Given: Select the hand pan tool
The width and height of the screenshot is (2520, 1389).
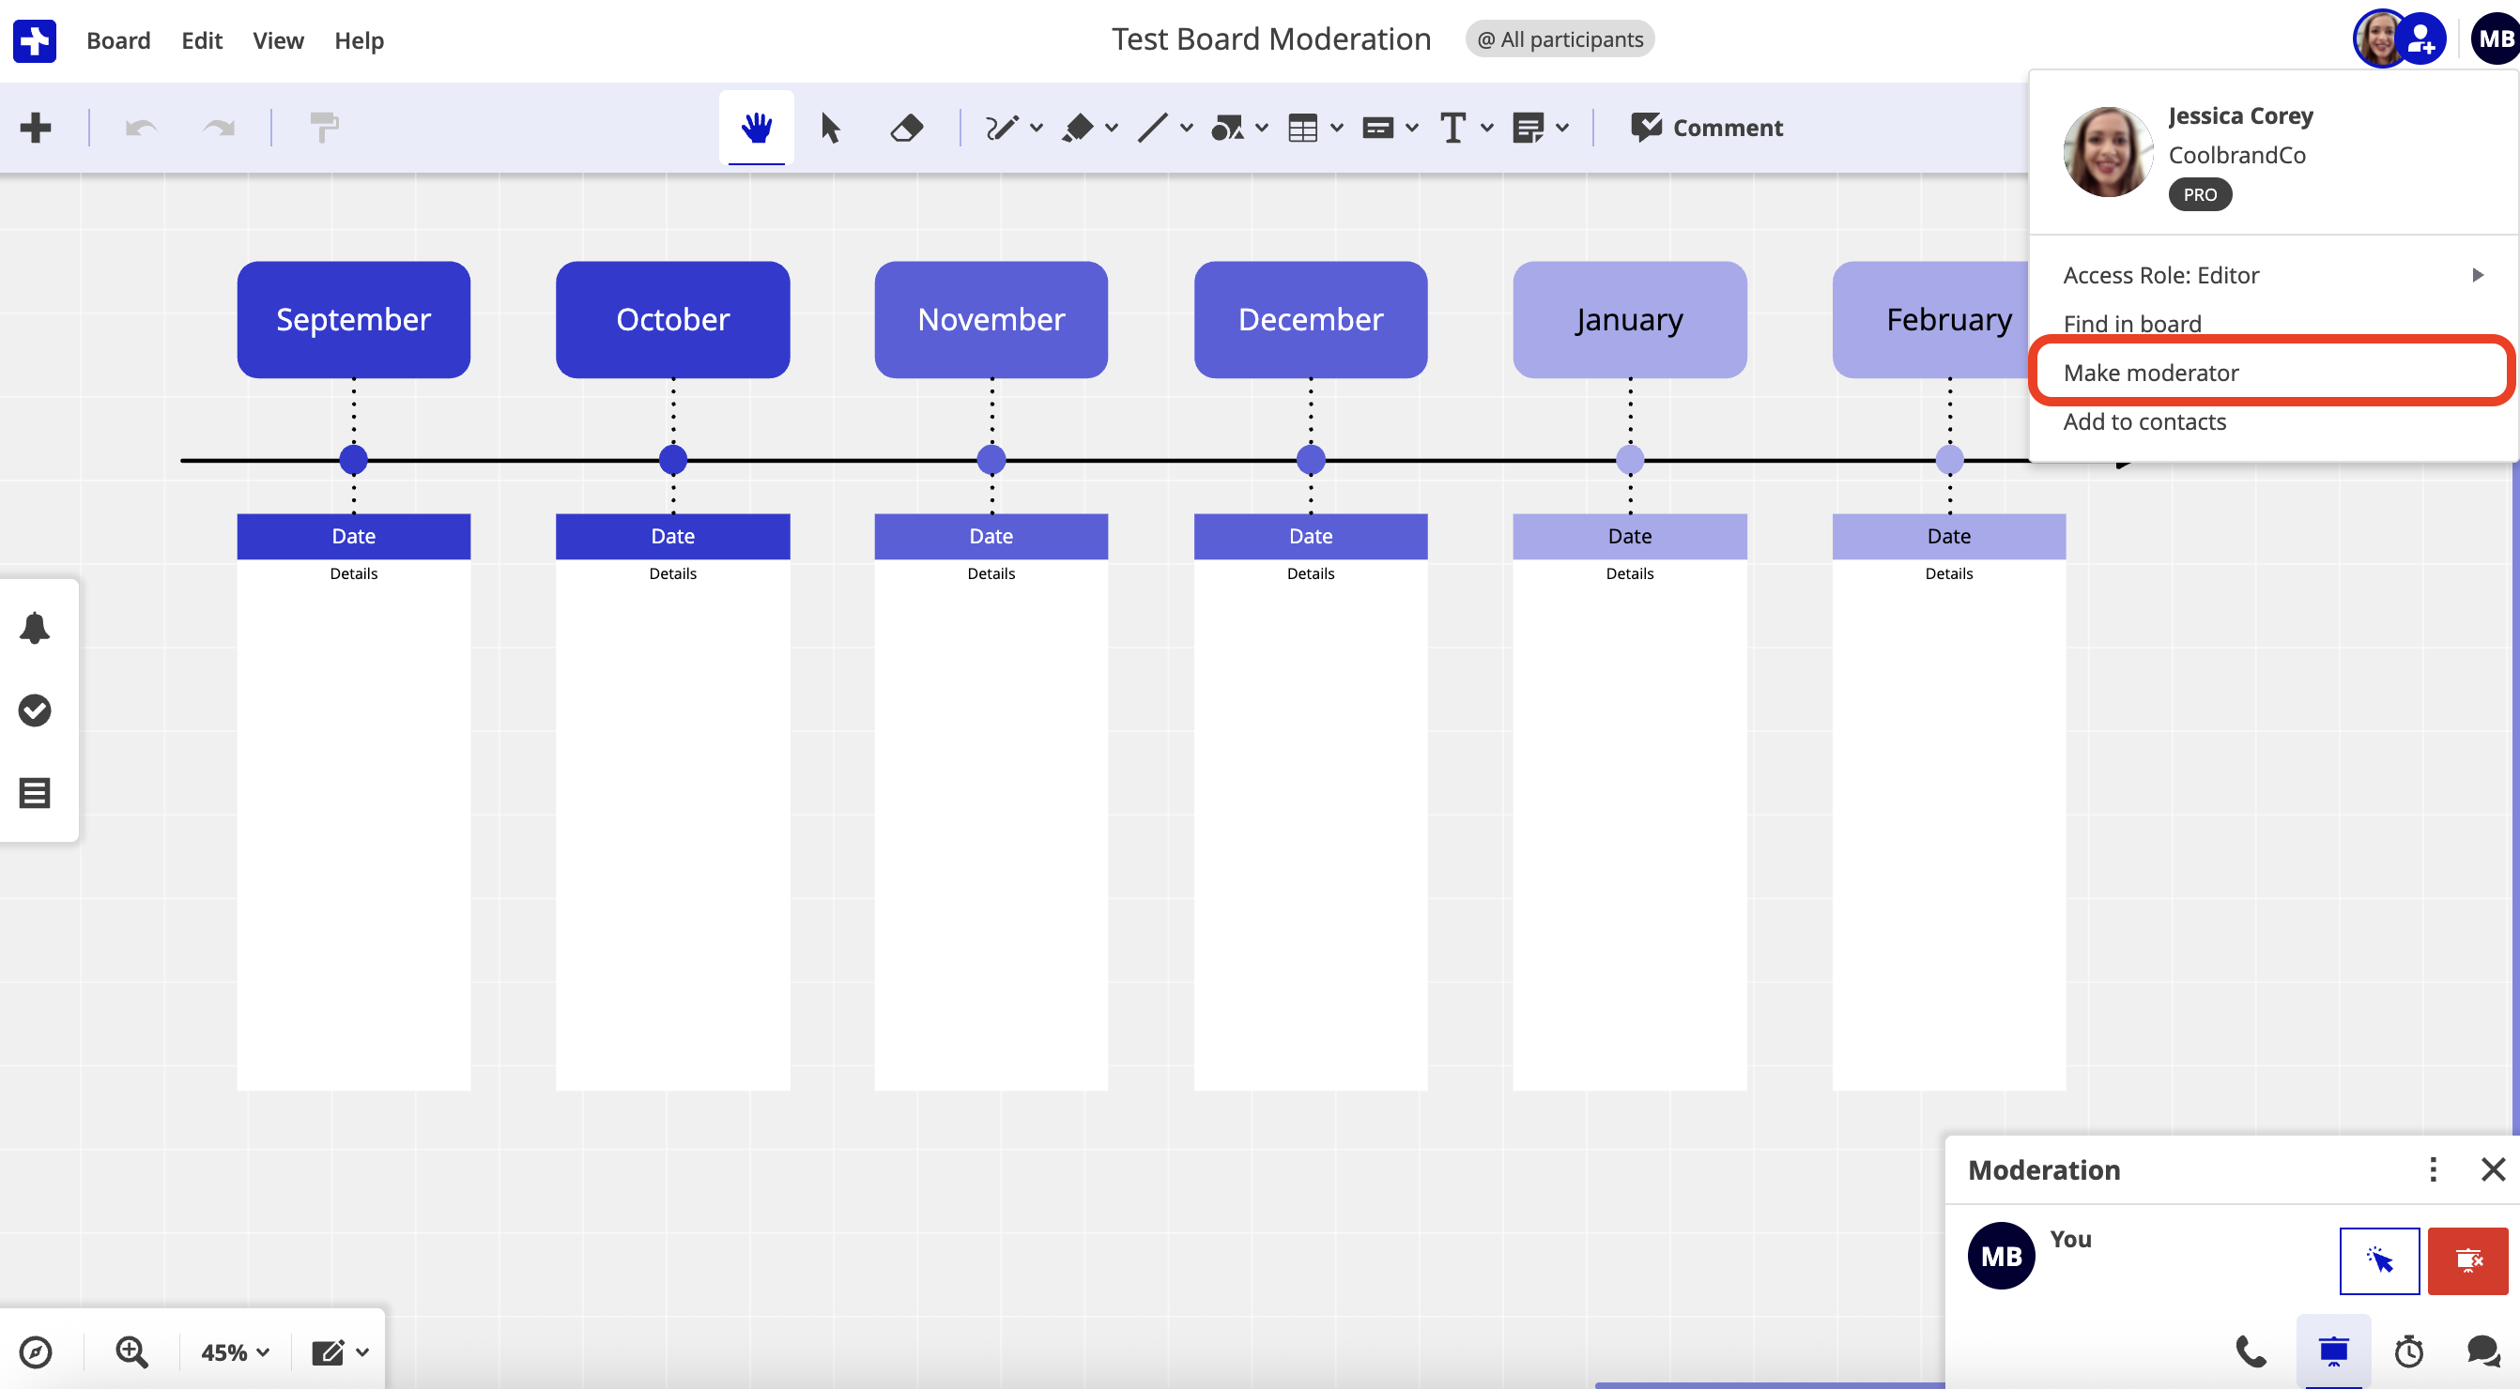Looking at the screenshot, I should tap(755, 127).
